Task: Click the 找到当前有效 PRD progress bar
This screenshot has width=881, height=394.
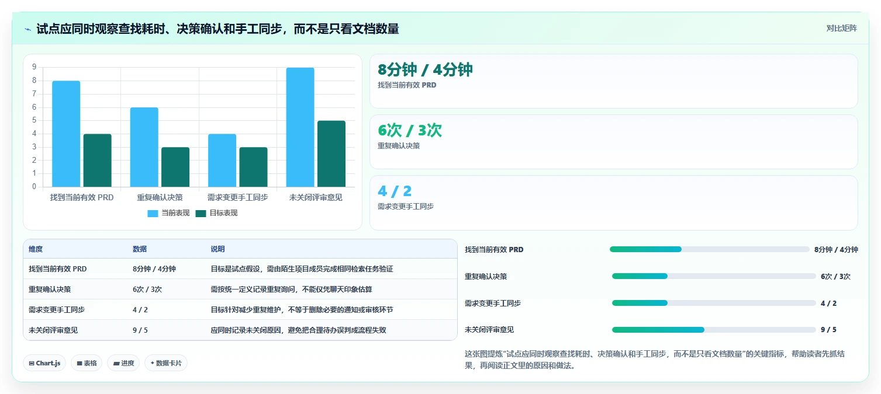Action: [710, 249]
